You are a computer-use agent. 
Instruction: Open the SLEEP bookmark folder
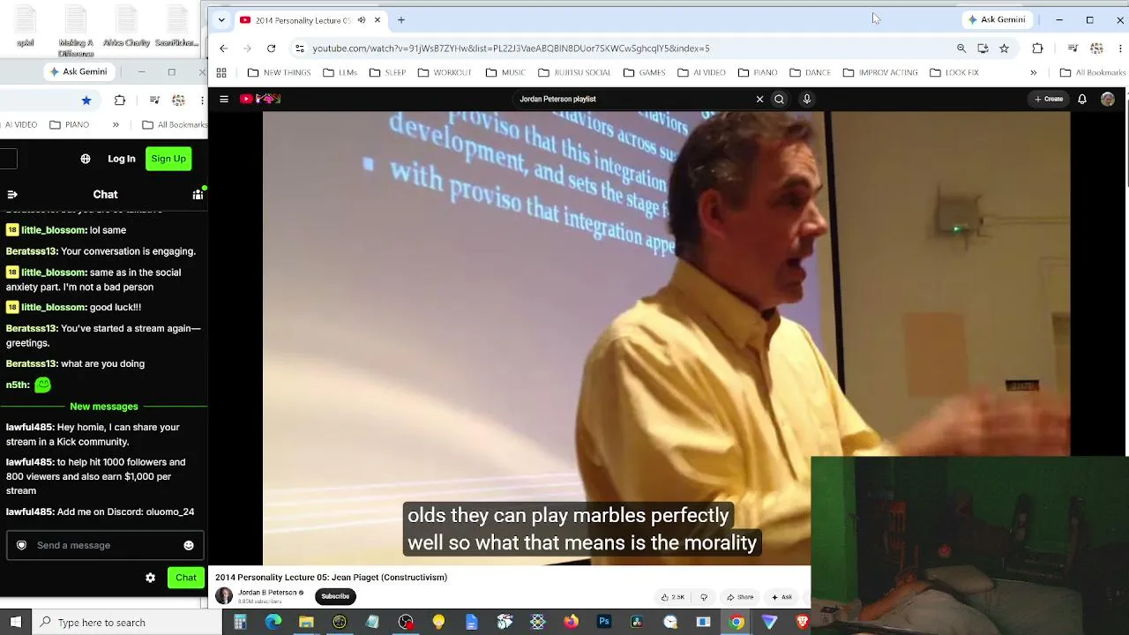[387, 72]
